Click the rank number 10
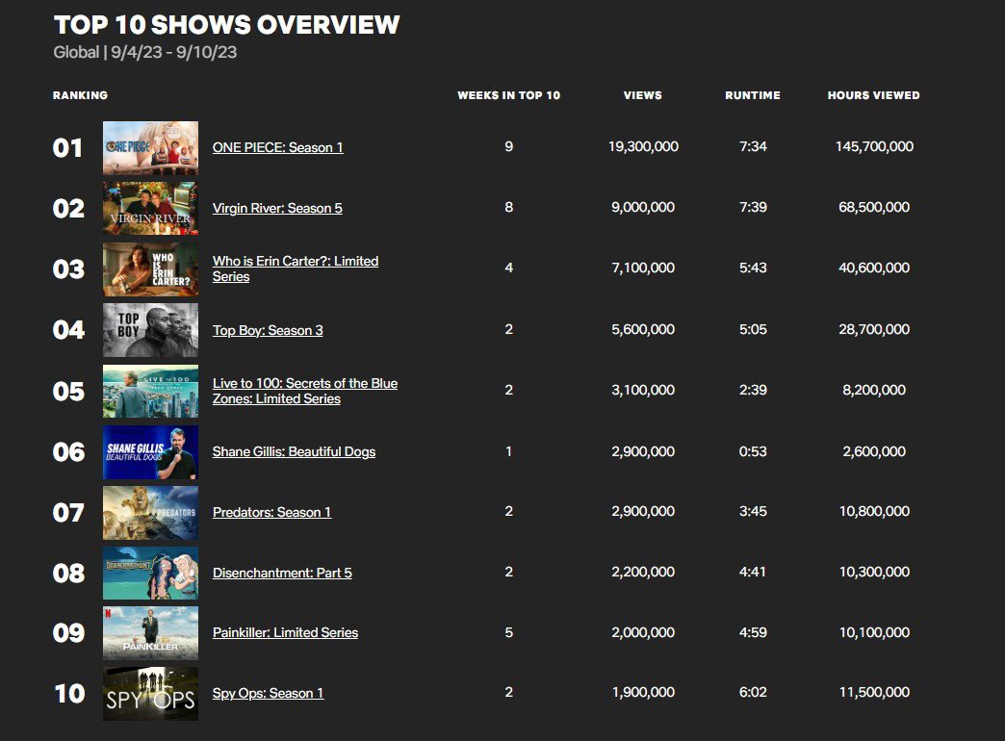Screen dimensions: 1005x741 click(x=70, y=694)
